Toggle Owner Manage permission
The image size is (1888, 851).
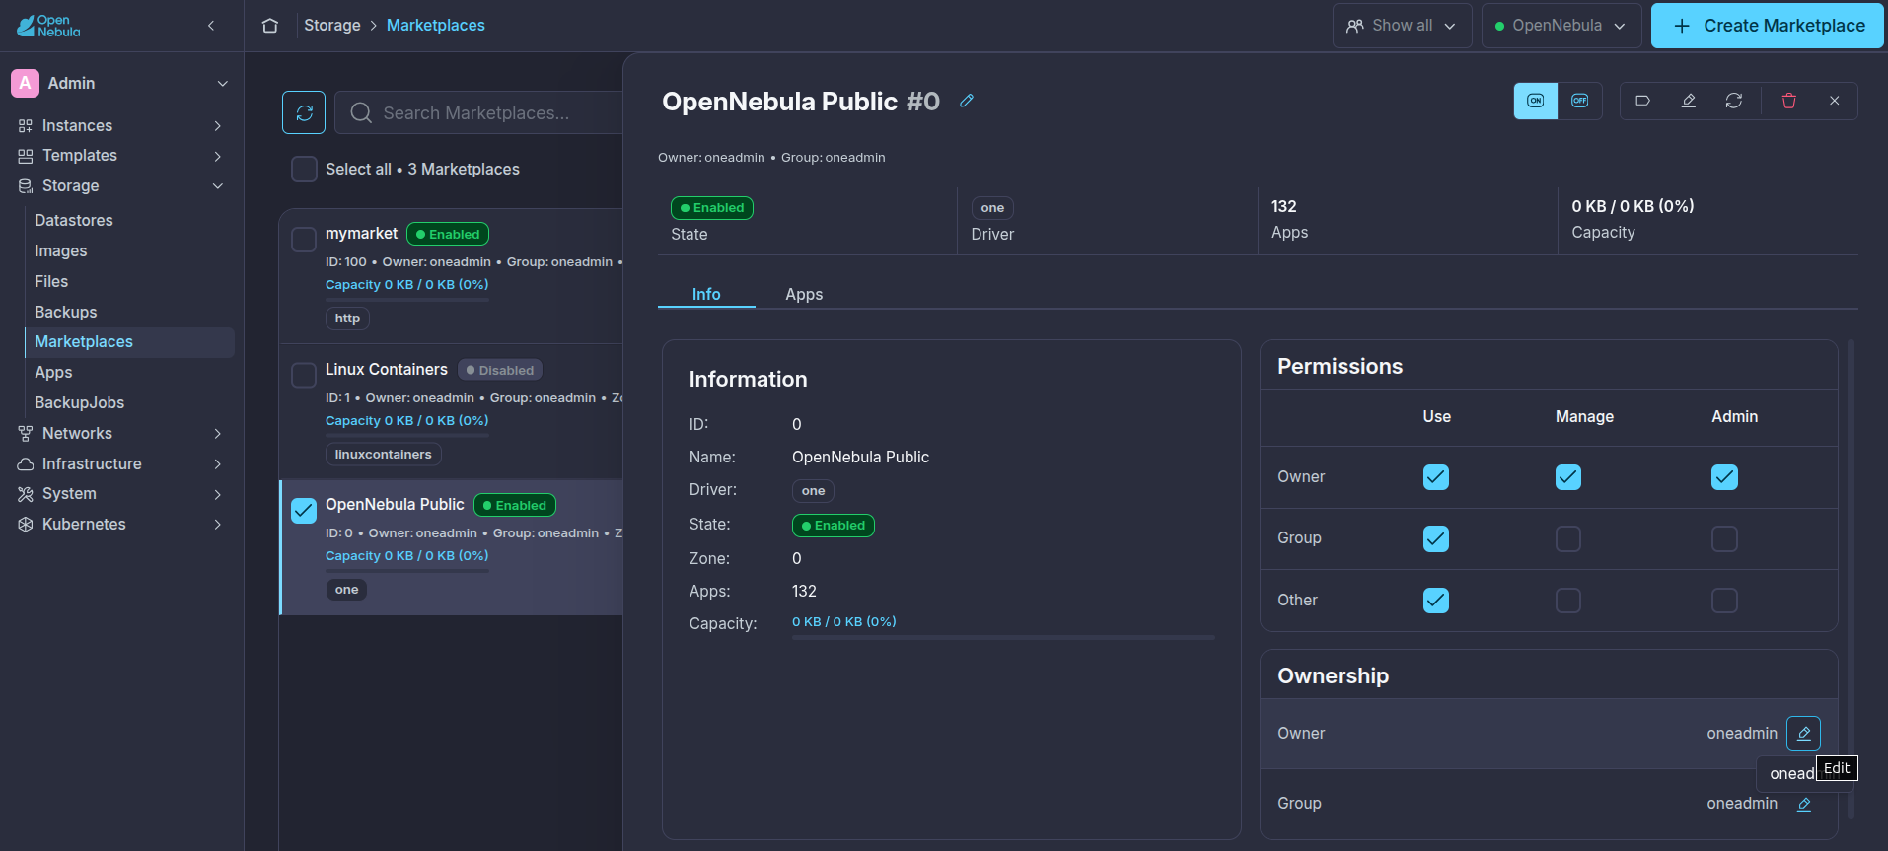pos(1568,477)
